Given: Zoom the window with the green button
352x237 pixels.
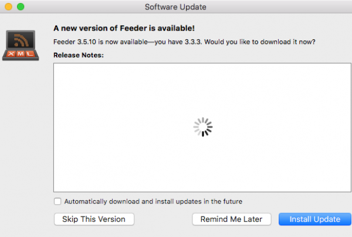Looking at the screenshot, I should coord(21,6).
